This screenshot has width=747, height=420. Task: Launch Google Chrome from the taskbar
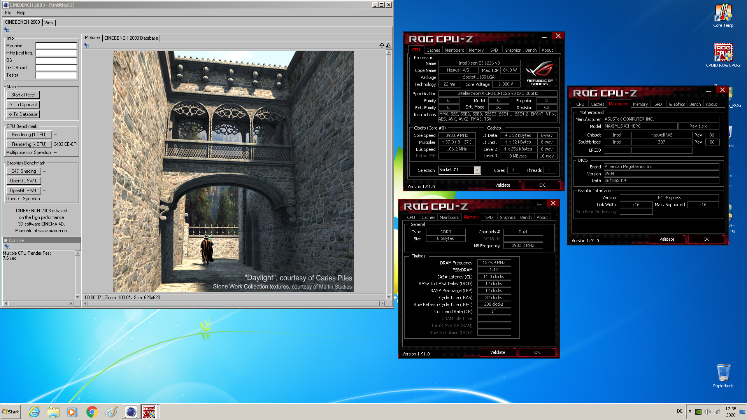[92, 412]
